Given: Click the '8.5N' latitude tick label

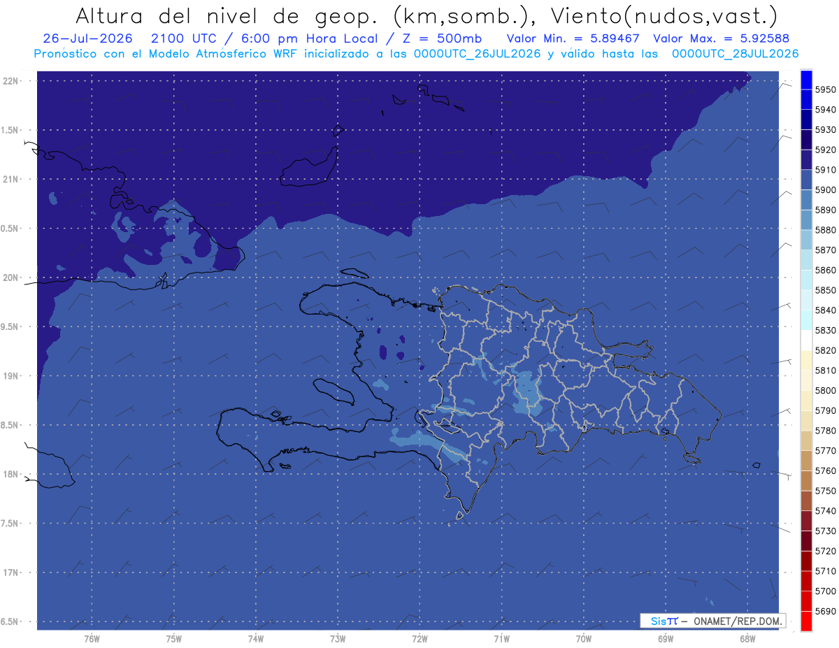Looking at the screenshot, I should (x=10, y=425).
